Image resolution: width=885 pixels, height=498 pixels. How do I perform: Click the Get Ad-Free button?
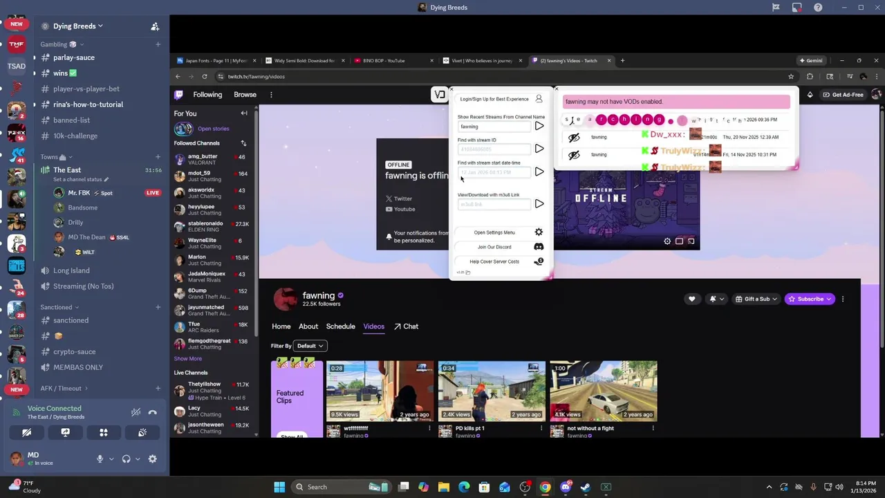click(843, 95)
